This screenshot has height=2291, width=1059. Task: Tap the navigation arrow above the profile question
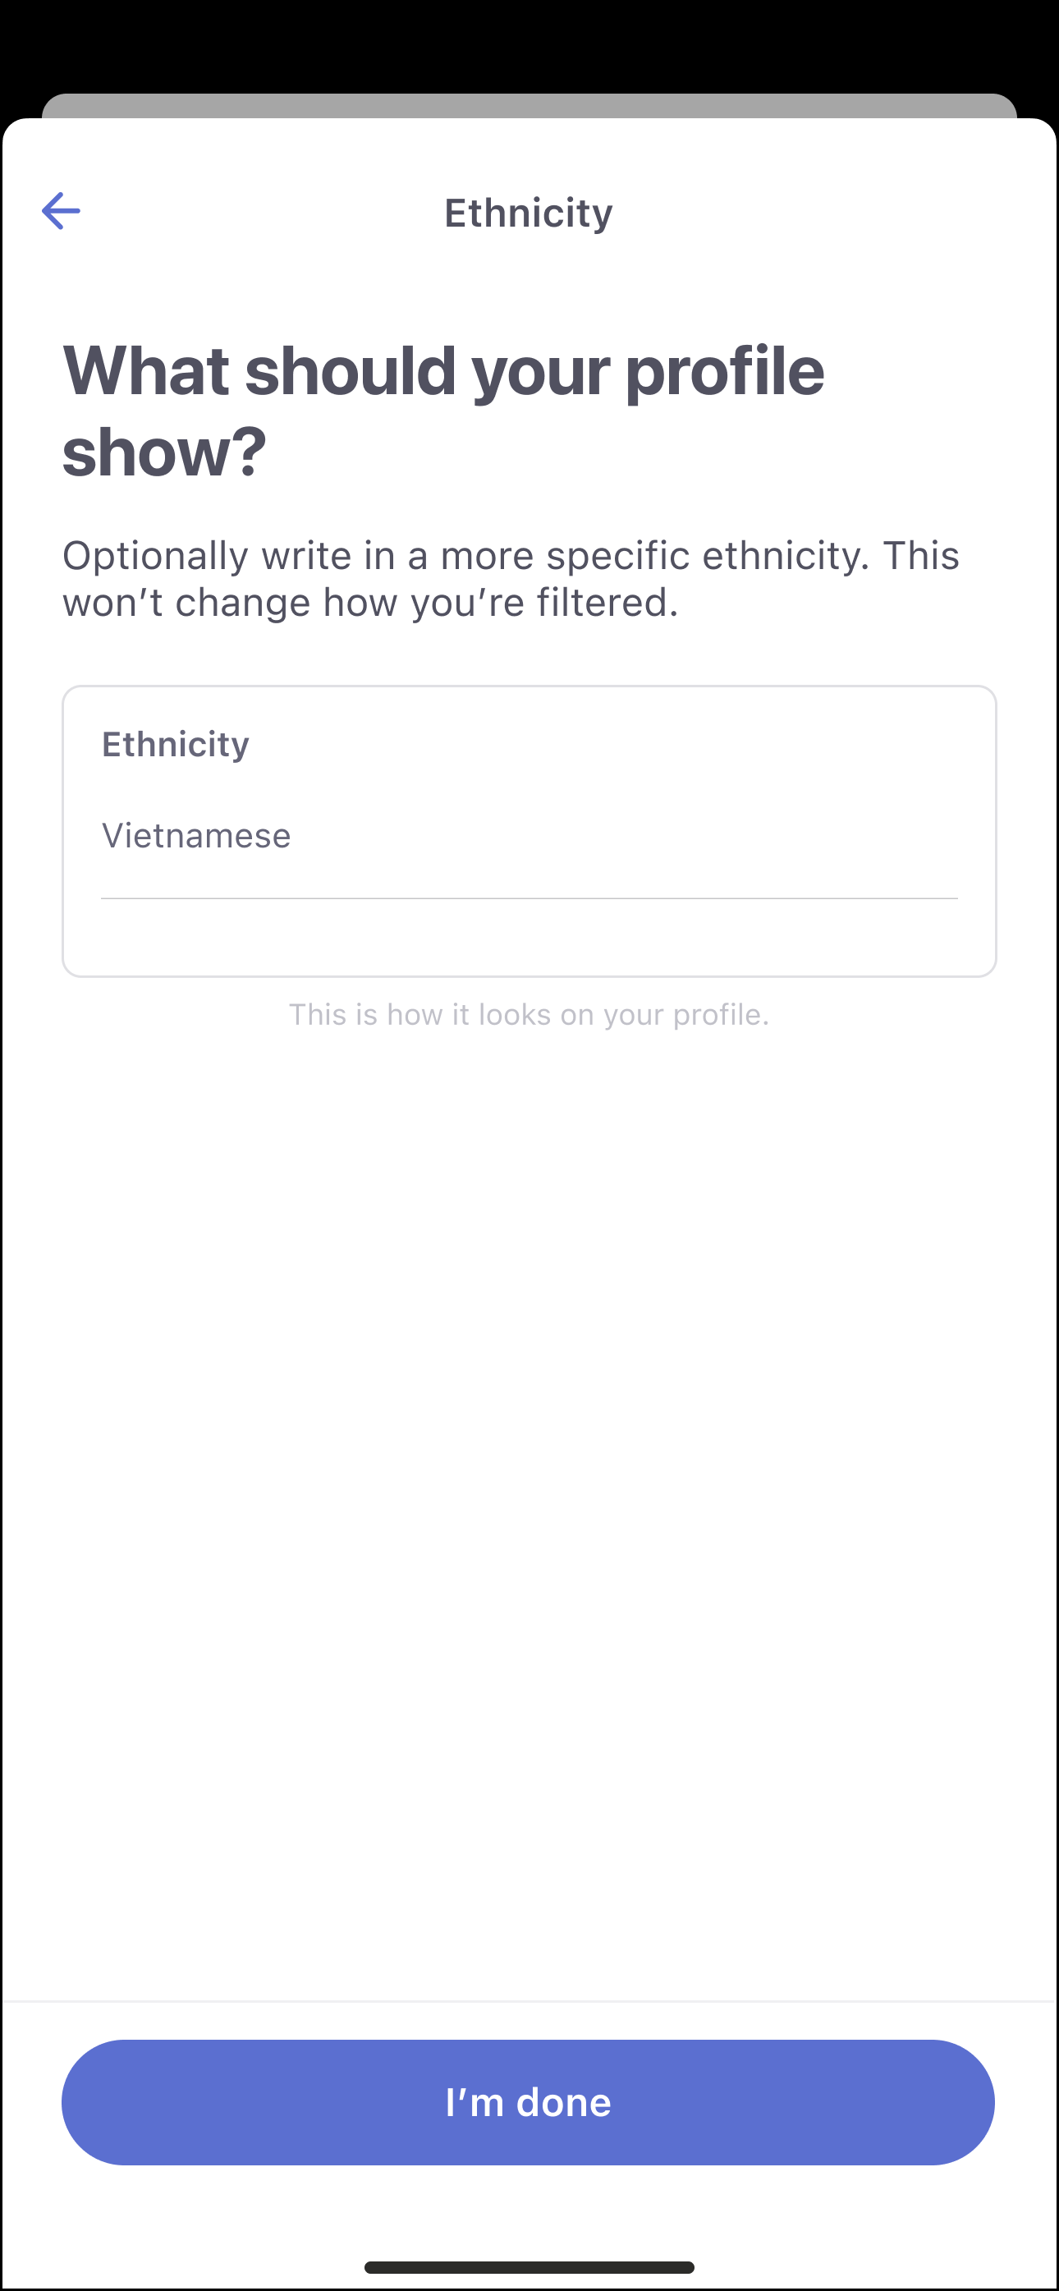point(61,210)
